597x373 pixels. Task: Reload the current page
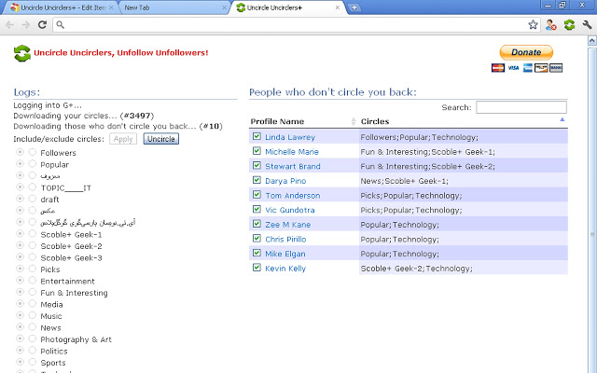coord(42,25)
